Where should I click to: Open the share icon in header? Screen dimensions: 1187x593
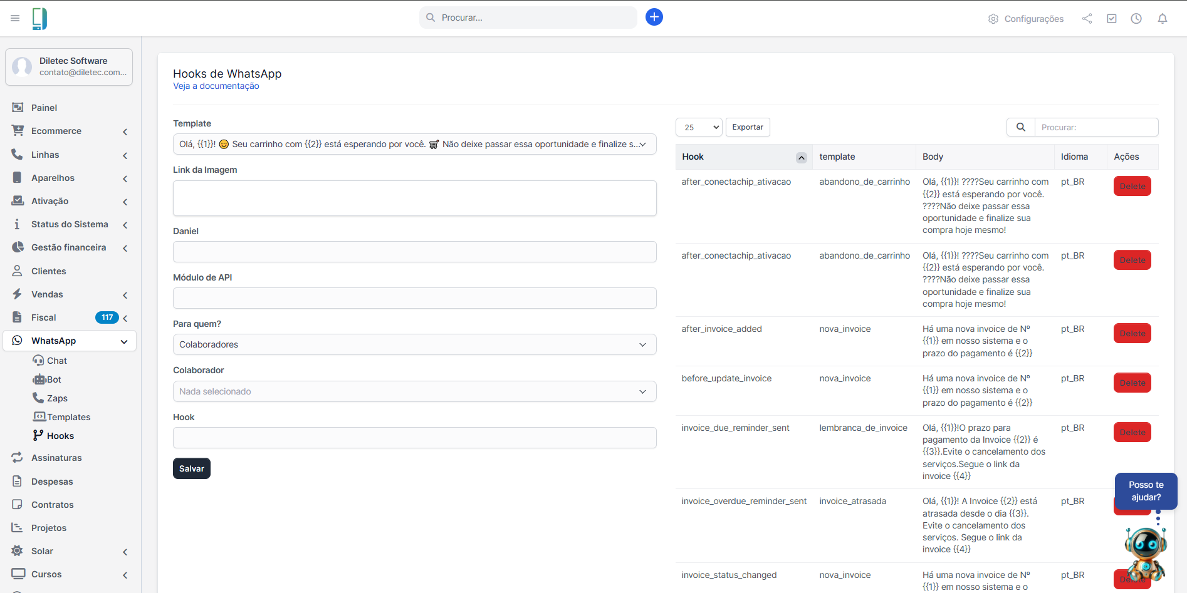pos(1087,19)
